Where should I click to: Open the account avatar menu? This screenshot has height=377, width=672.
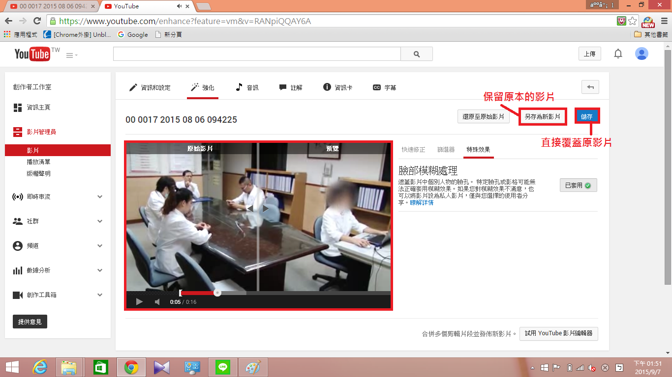tap(641, 54)
